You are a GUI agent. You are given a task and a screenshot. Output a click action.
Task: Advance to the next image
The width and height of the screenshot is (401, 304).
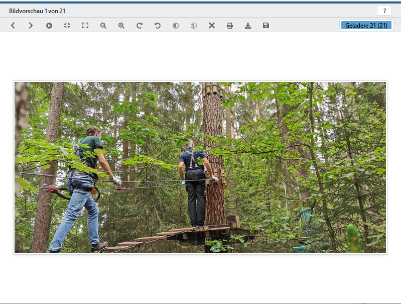[x=31, y=26]
